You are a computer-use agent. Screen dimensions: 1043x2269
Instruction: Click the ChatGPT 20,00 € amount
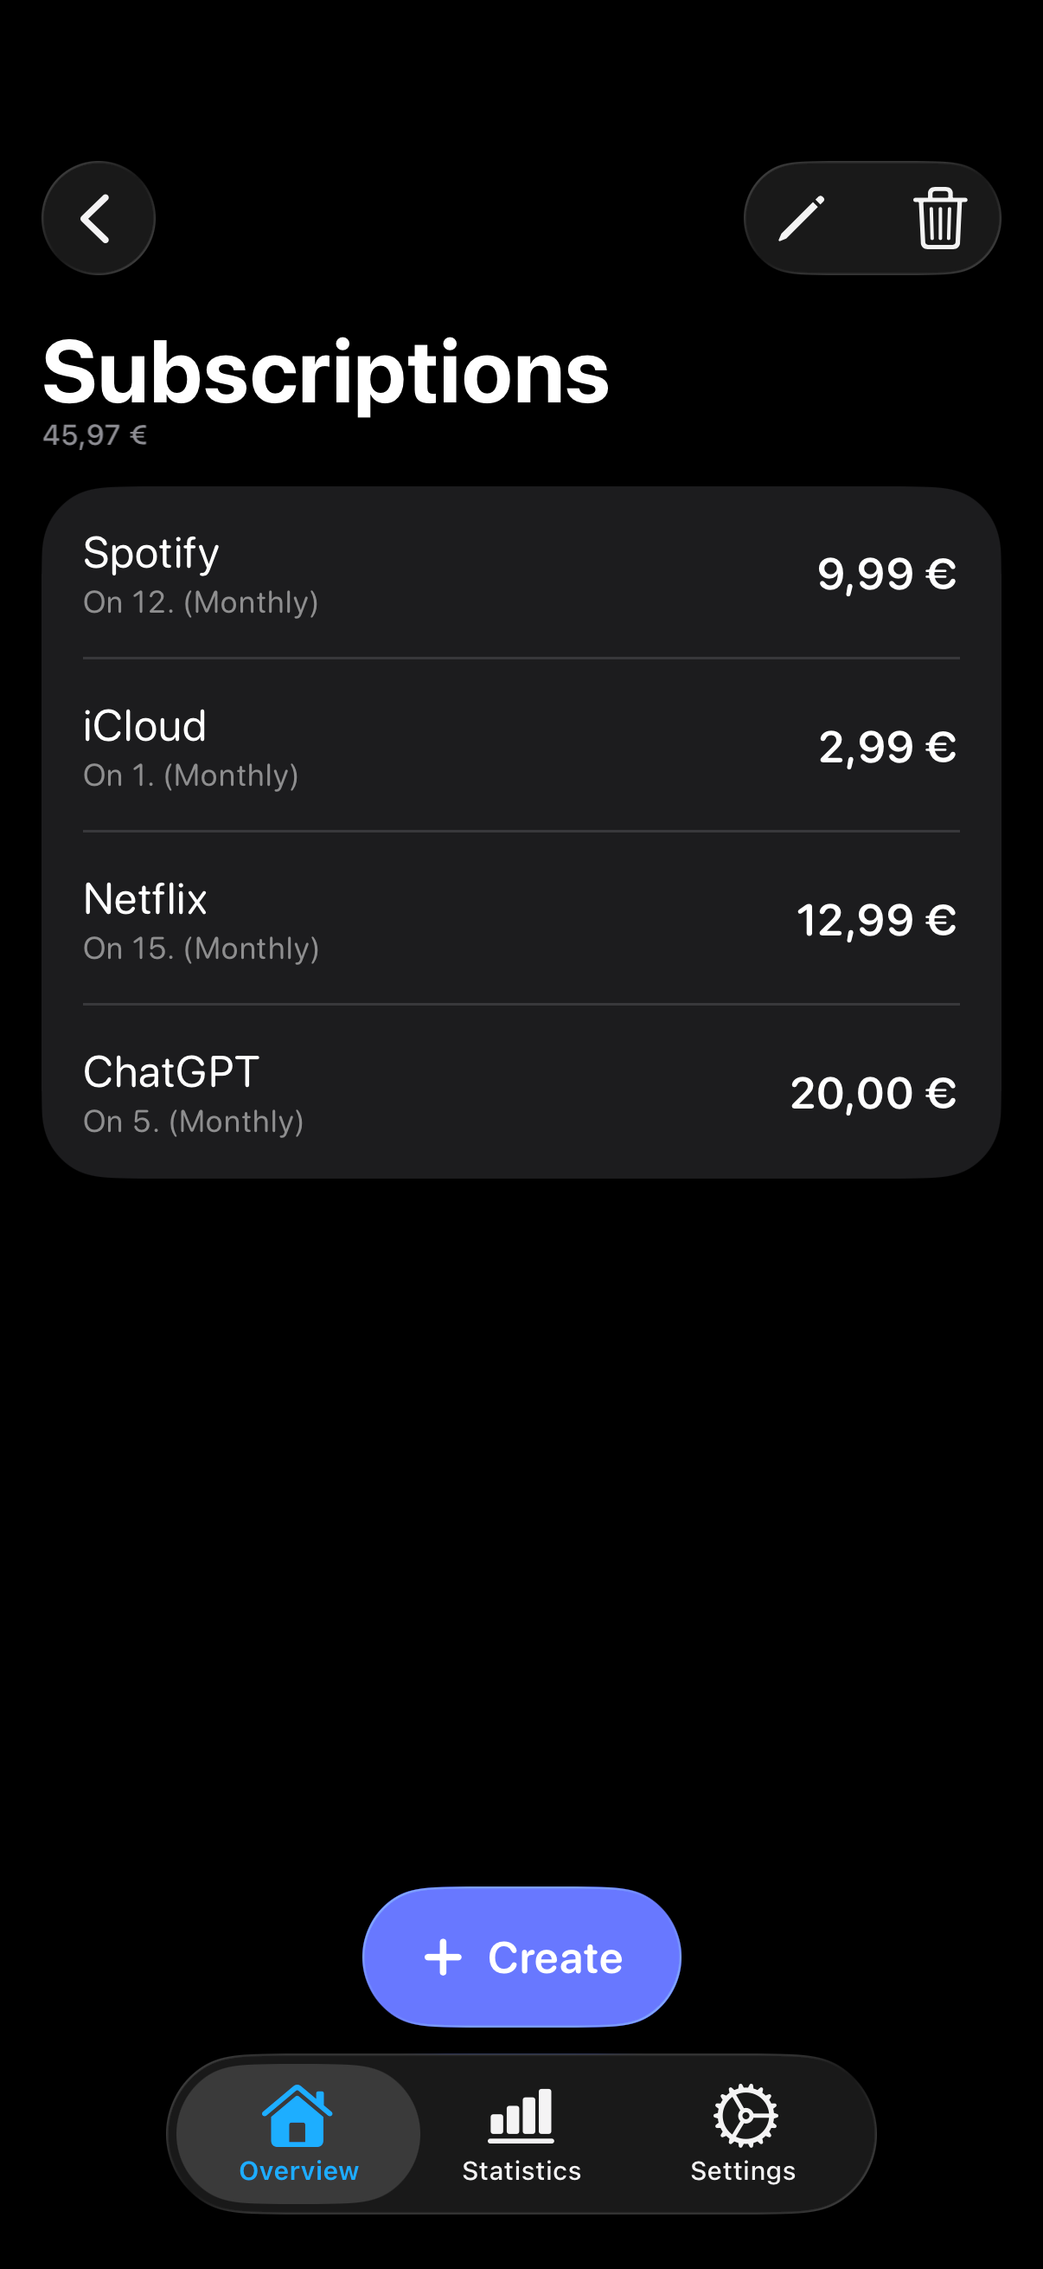[873, 1093]
